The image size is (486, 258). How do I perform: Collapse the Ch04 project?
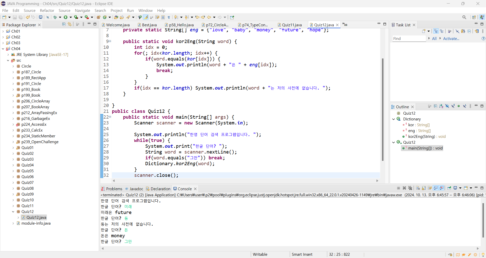pyautogui.click(x=3, y=49)
